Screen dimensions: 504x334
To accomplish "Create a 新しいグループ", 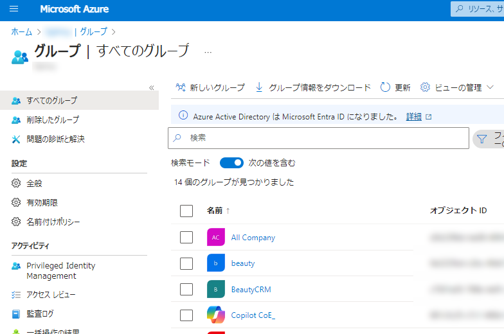I will click(210, 87).
